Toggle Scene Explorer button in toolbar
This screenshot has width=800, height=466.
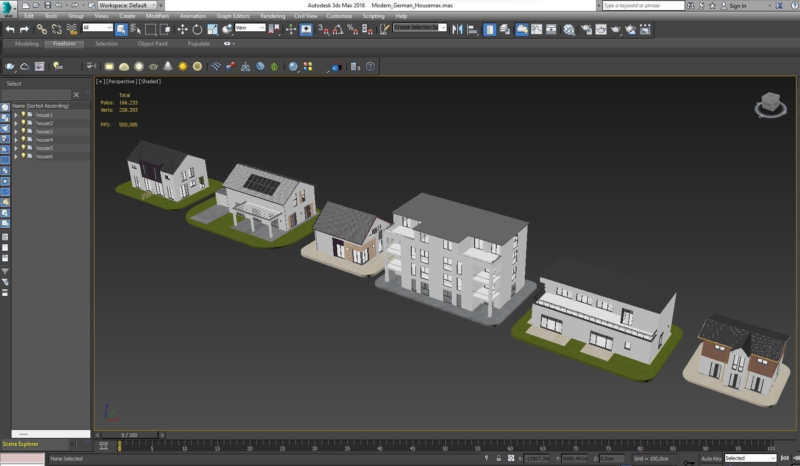click(x=490, y=29)
